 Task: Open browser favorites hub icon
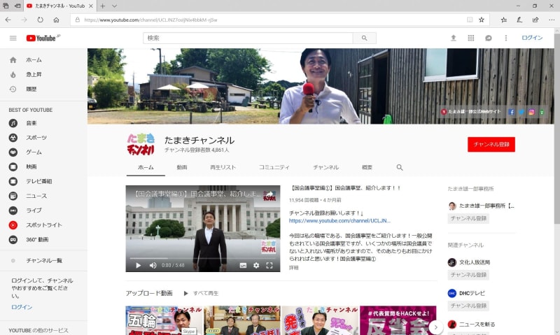click(x=503, y=20)
